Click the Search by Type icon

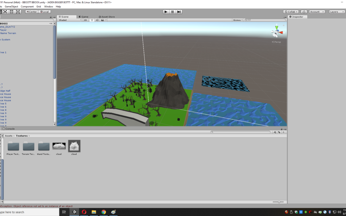click(275, 132)
